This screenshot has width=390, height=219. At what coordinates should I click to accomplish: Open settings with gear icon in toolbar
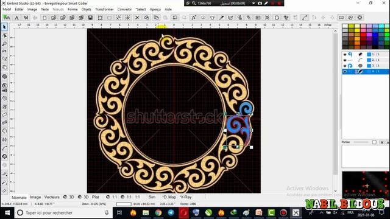[x=360, y=18]
